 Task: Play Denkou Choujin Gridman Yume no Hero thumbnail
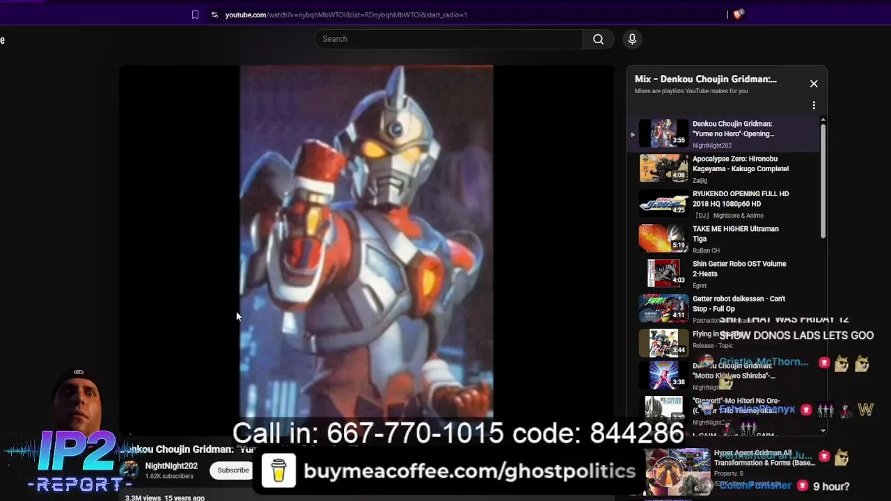[x=663, y=133]
